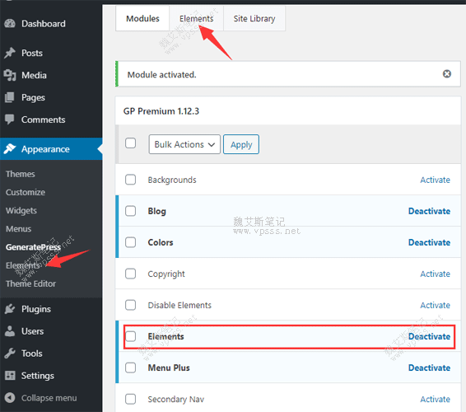The image size is (466, 412).
Task: Open Comments in the sidebar menu
Action: coord(43,119)
